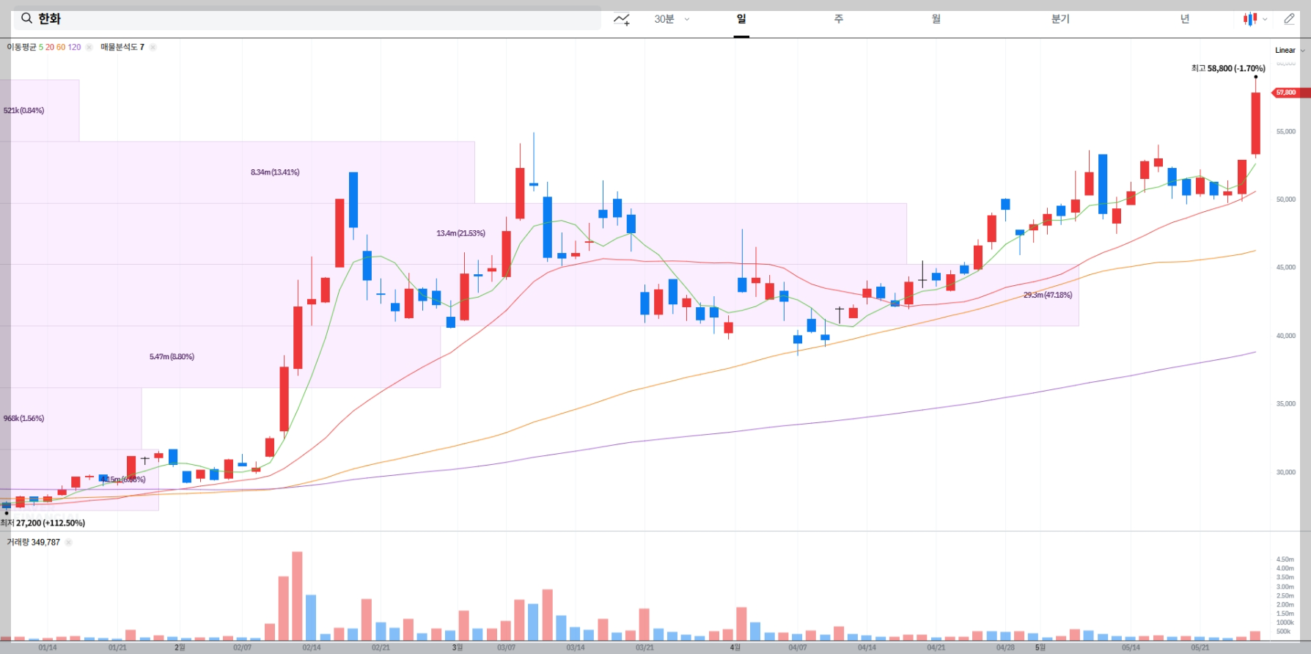
Task: Click the purple 120-day moving average value
Action: pyautogui.click(x=74, y=47)
